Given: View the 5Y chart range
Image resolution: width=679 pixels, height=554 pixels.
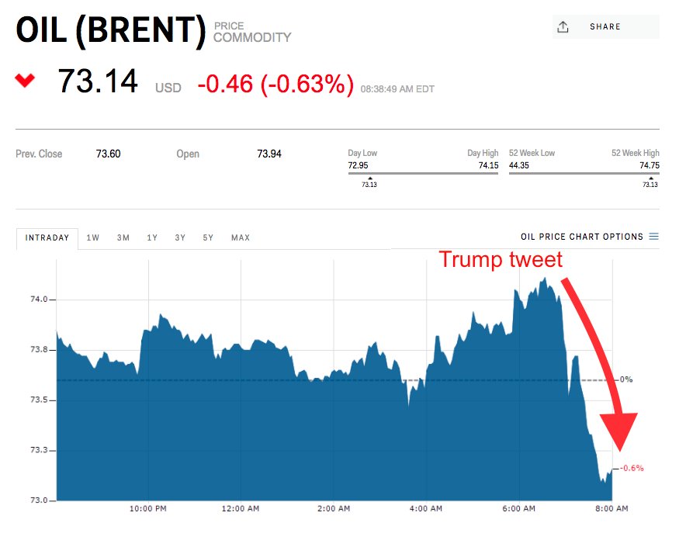Looking at the screenshot, I should point(208,238).
